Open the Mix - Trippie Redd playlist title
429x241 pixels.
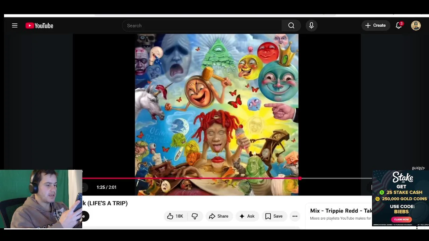click(x=341, y=211)
